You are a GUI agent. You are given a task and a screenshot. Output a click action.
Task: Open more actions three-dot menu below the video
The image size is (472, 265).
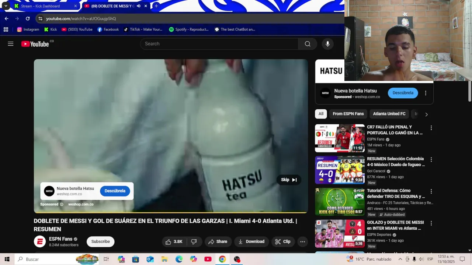coord(302,241)
